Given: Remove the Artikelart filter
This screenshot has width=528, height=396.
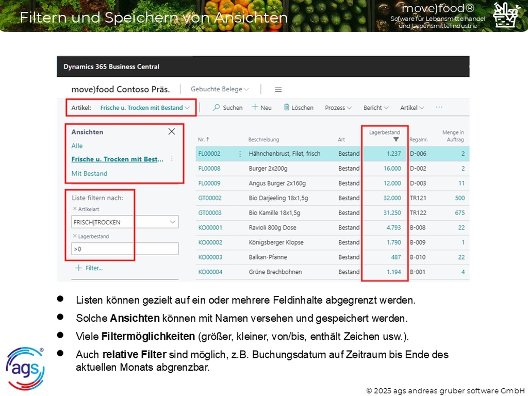Looking at the screenshot, I should point(75,209).
